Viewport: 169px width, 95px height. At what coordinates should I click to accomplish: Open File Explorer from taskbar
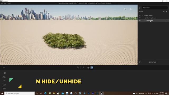54,93
